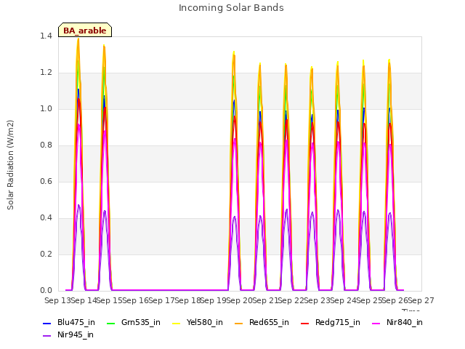Click the Sep 27 date tick label
Image resolution: width=465 pixels, height=349 pixels.
tap(421, 300)
